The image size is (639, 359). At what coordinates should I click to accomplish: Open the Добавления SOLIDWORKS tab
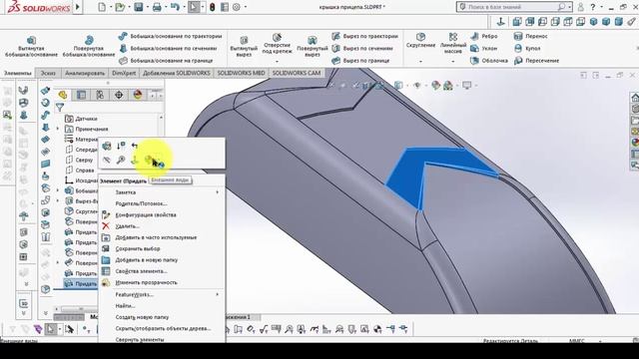coord(176,73)
